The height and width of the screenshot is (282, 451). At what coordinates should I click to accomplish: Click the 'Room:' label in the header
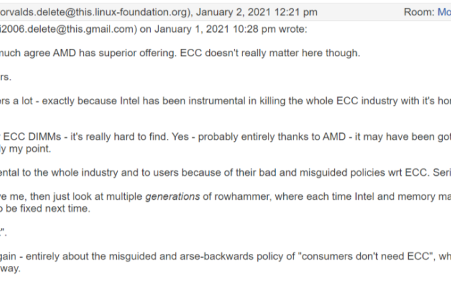[419, 12]
